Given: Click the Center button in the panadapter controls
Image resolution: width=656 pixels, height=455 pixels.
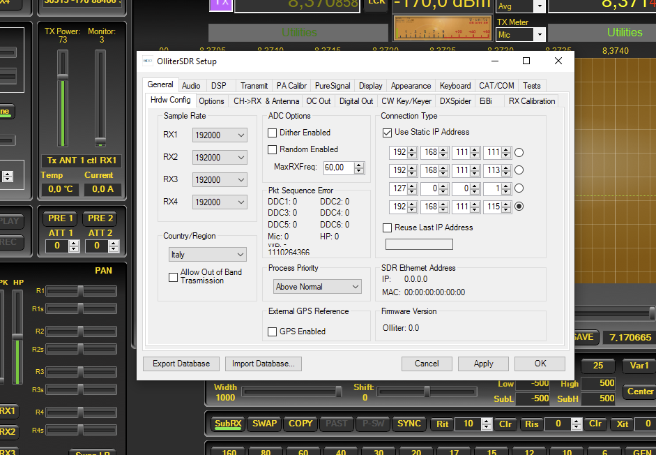Looking at the screenshot, I should coord(639,391).
